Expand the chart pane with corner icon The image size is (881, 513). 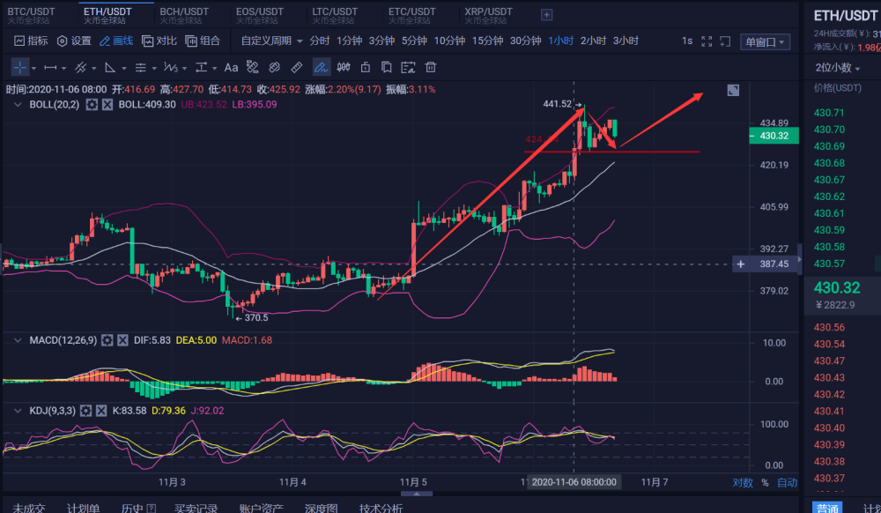(733, 91)
